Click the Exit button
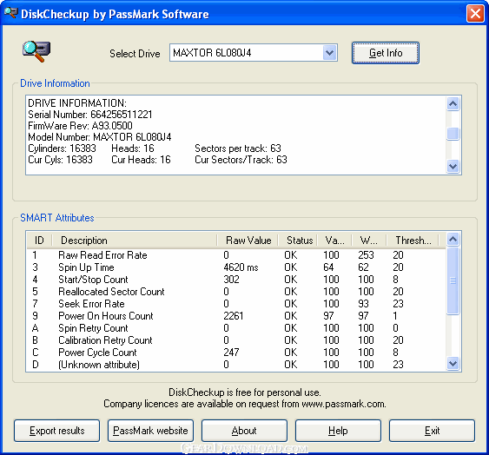 click(x=432, y=431)
